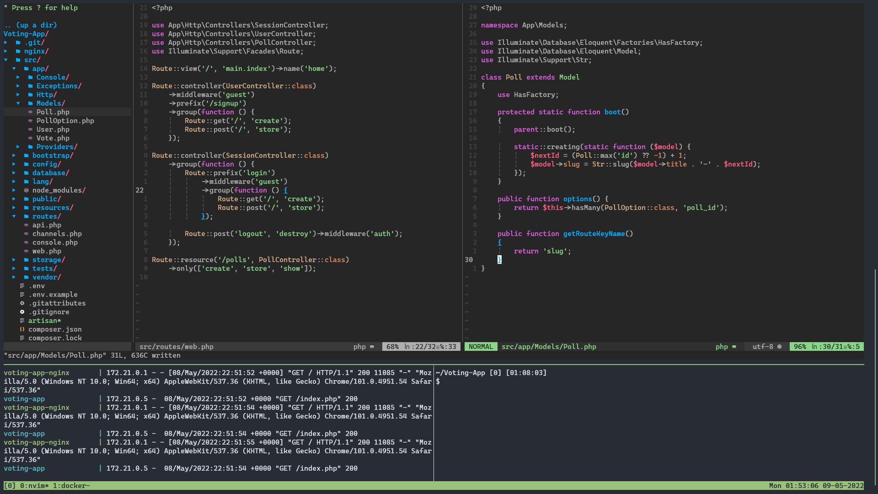Select tmux window 0:nvim
The width and height of the screenshot is (878, 494).
[x=34, y=486]
